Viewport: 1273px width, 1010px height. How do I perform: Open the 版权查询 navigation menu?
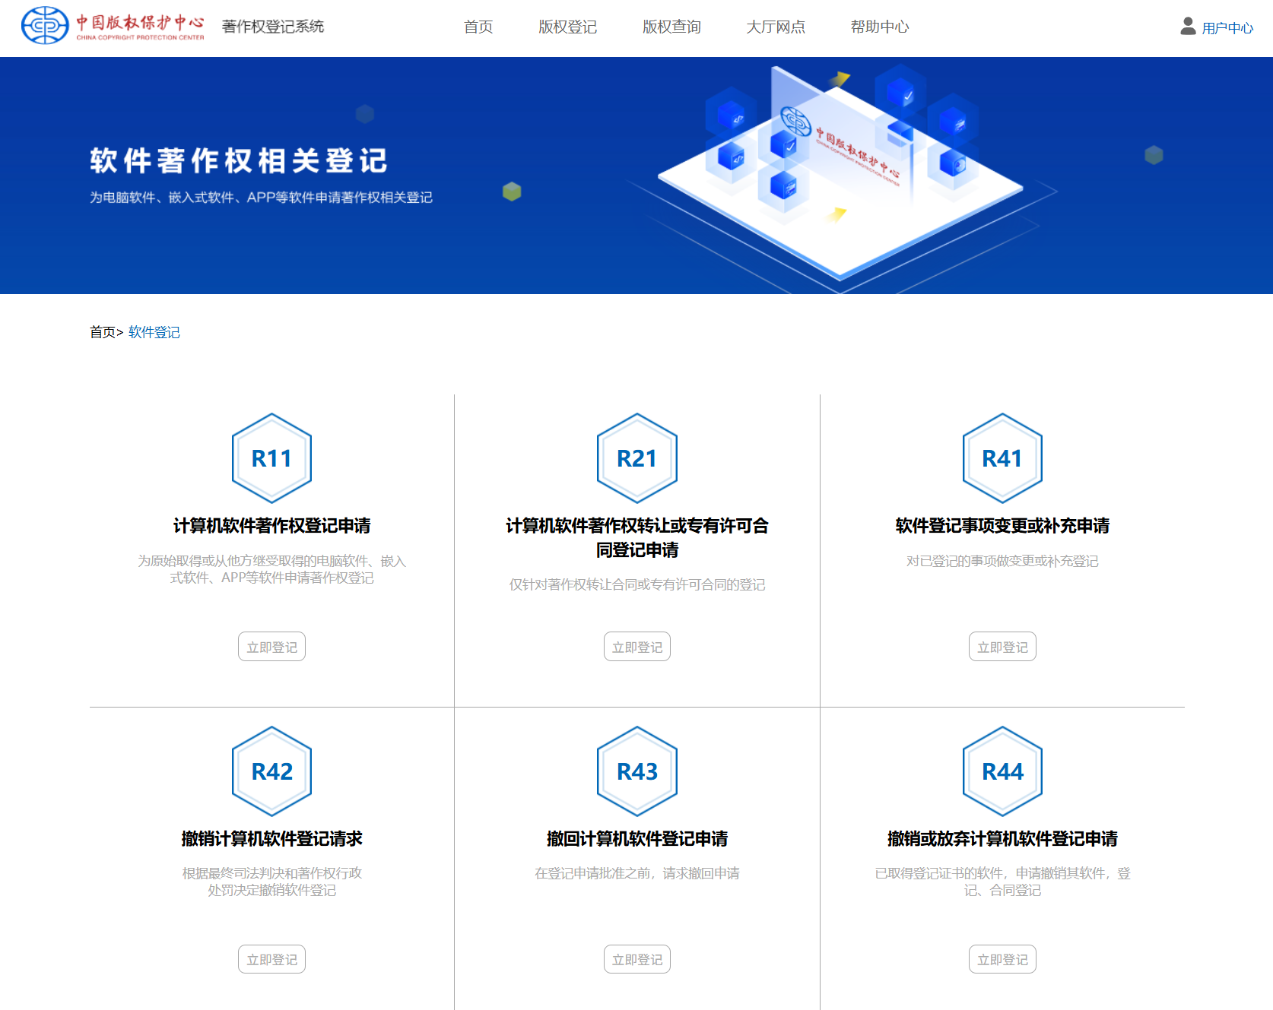671,27
